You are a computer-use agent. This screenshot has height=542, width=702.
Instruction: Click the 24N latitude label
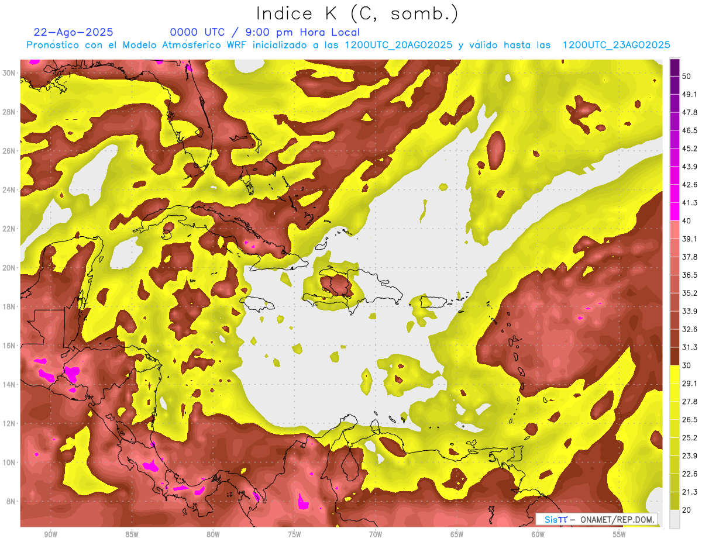click(x=9, y=190)
